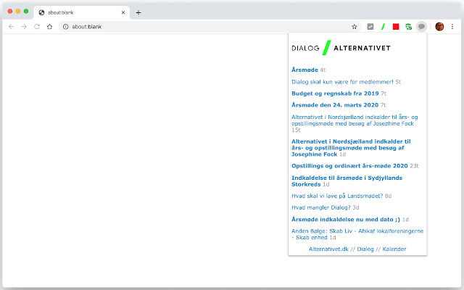Open the Kalender footer link
The height and width of the screenshot is (290, 464).
pos(394,249)
